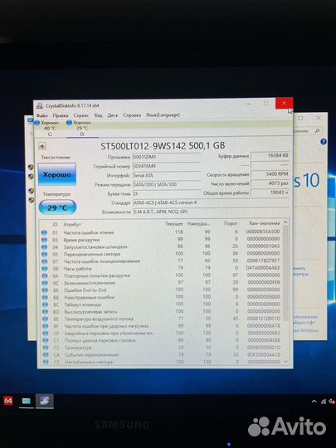Open help icon in background window
This screenshot has width=336, height=448.
pyautogui.click(x=324, y=142)
